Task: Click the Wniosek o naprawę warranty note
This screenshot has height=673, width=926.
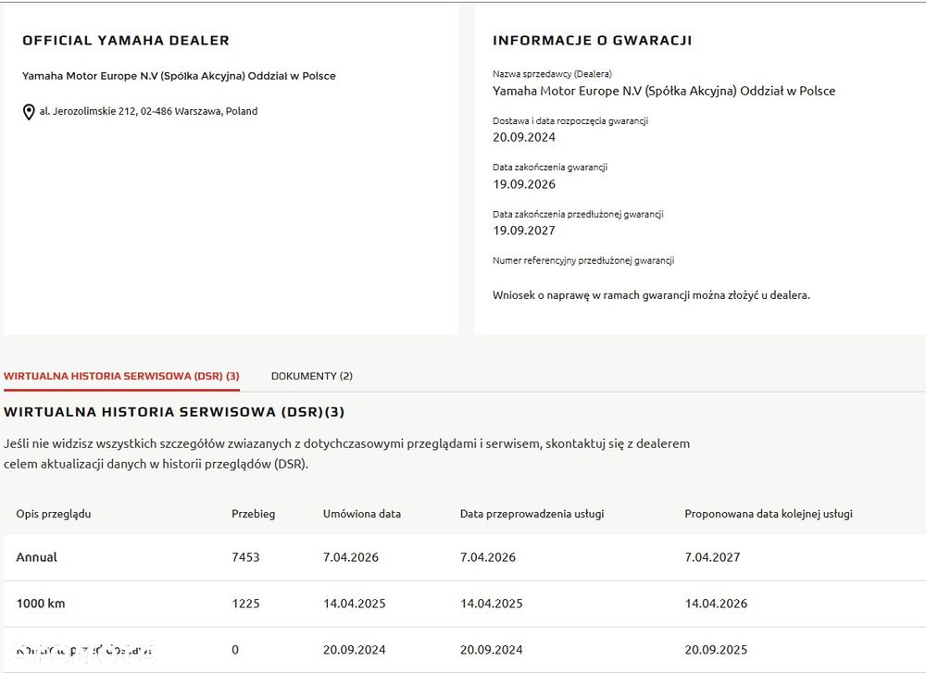Action: 651,295
